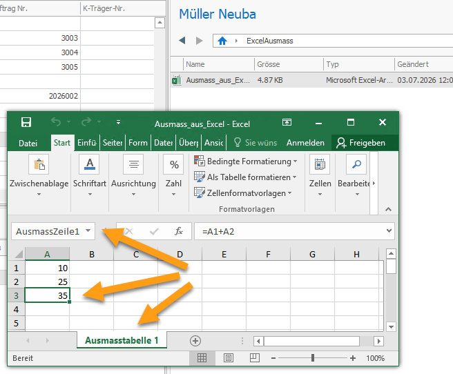Switch to Page Layout view in the status bar

(x=229, y=358)
